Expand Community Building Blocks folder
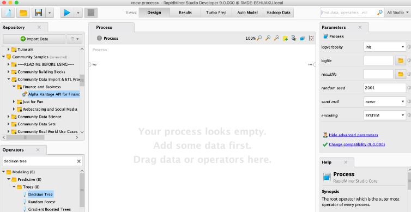Screen dimensions: 411x212 (x=8, y=72)
